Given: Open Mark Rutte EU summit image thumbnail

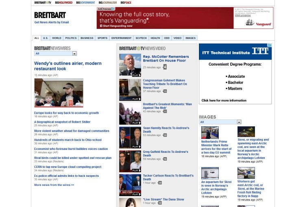Looking at the screenshot, I should coord(210,132).
